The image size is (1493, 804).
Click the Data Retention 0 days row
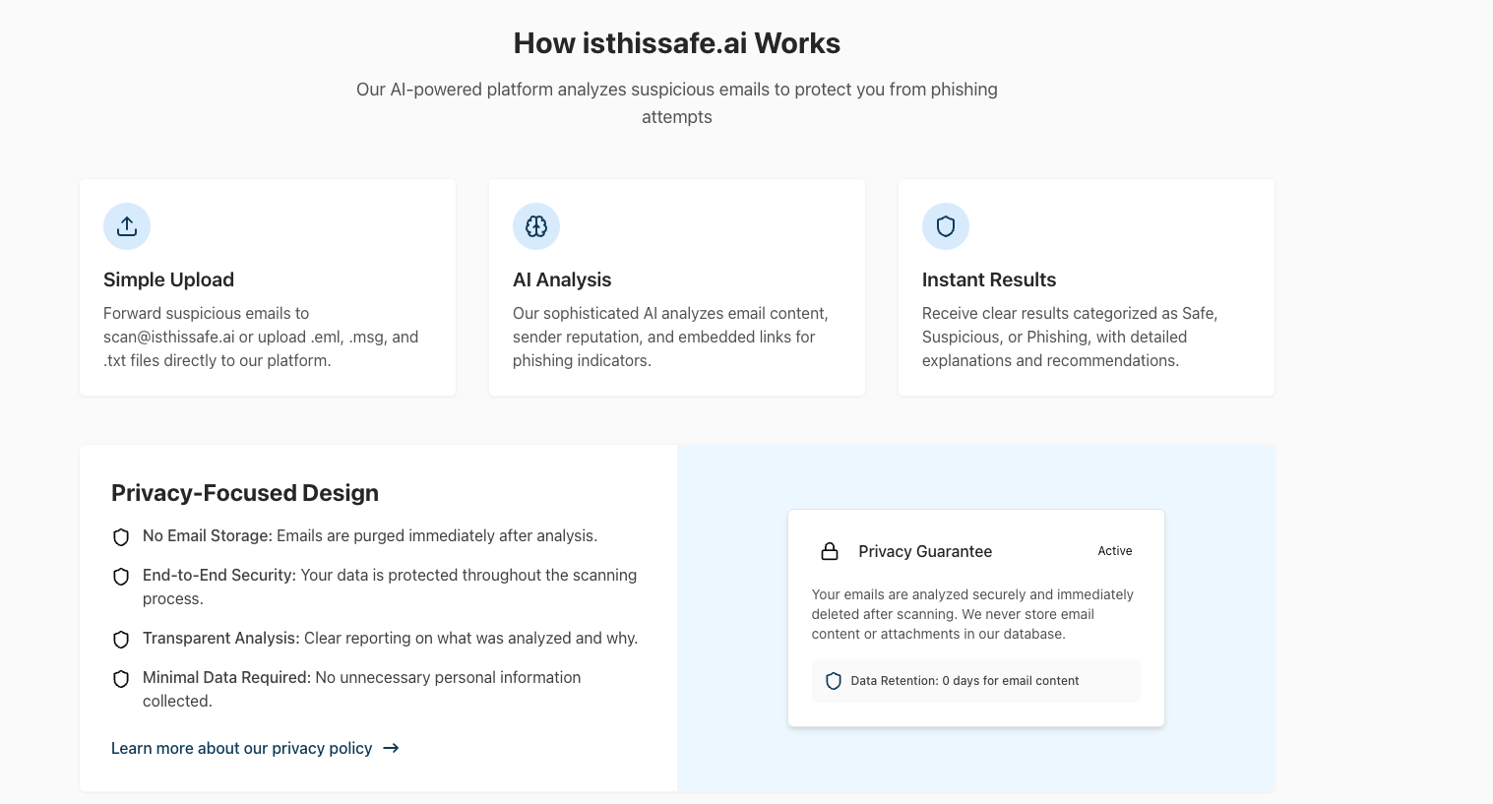coord(976,681)
